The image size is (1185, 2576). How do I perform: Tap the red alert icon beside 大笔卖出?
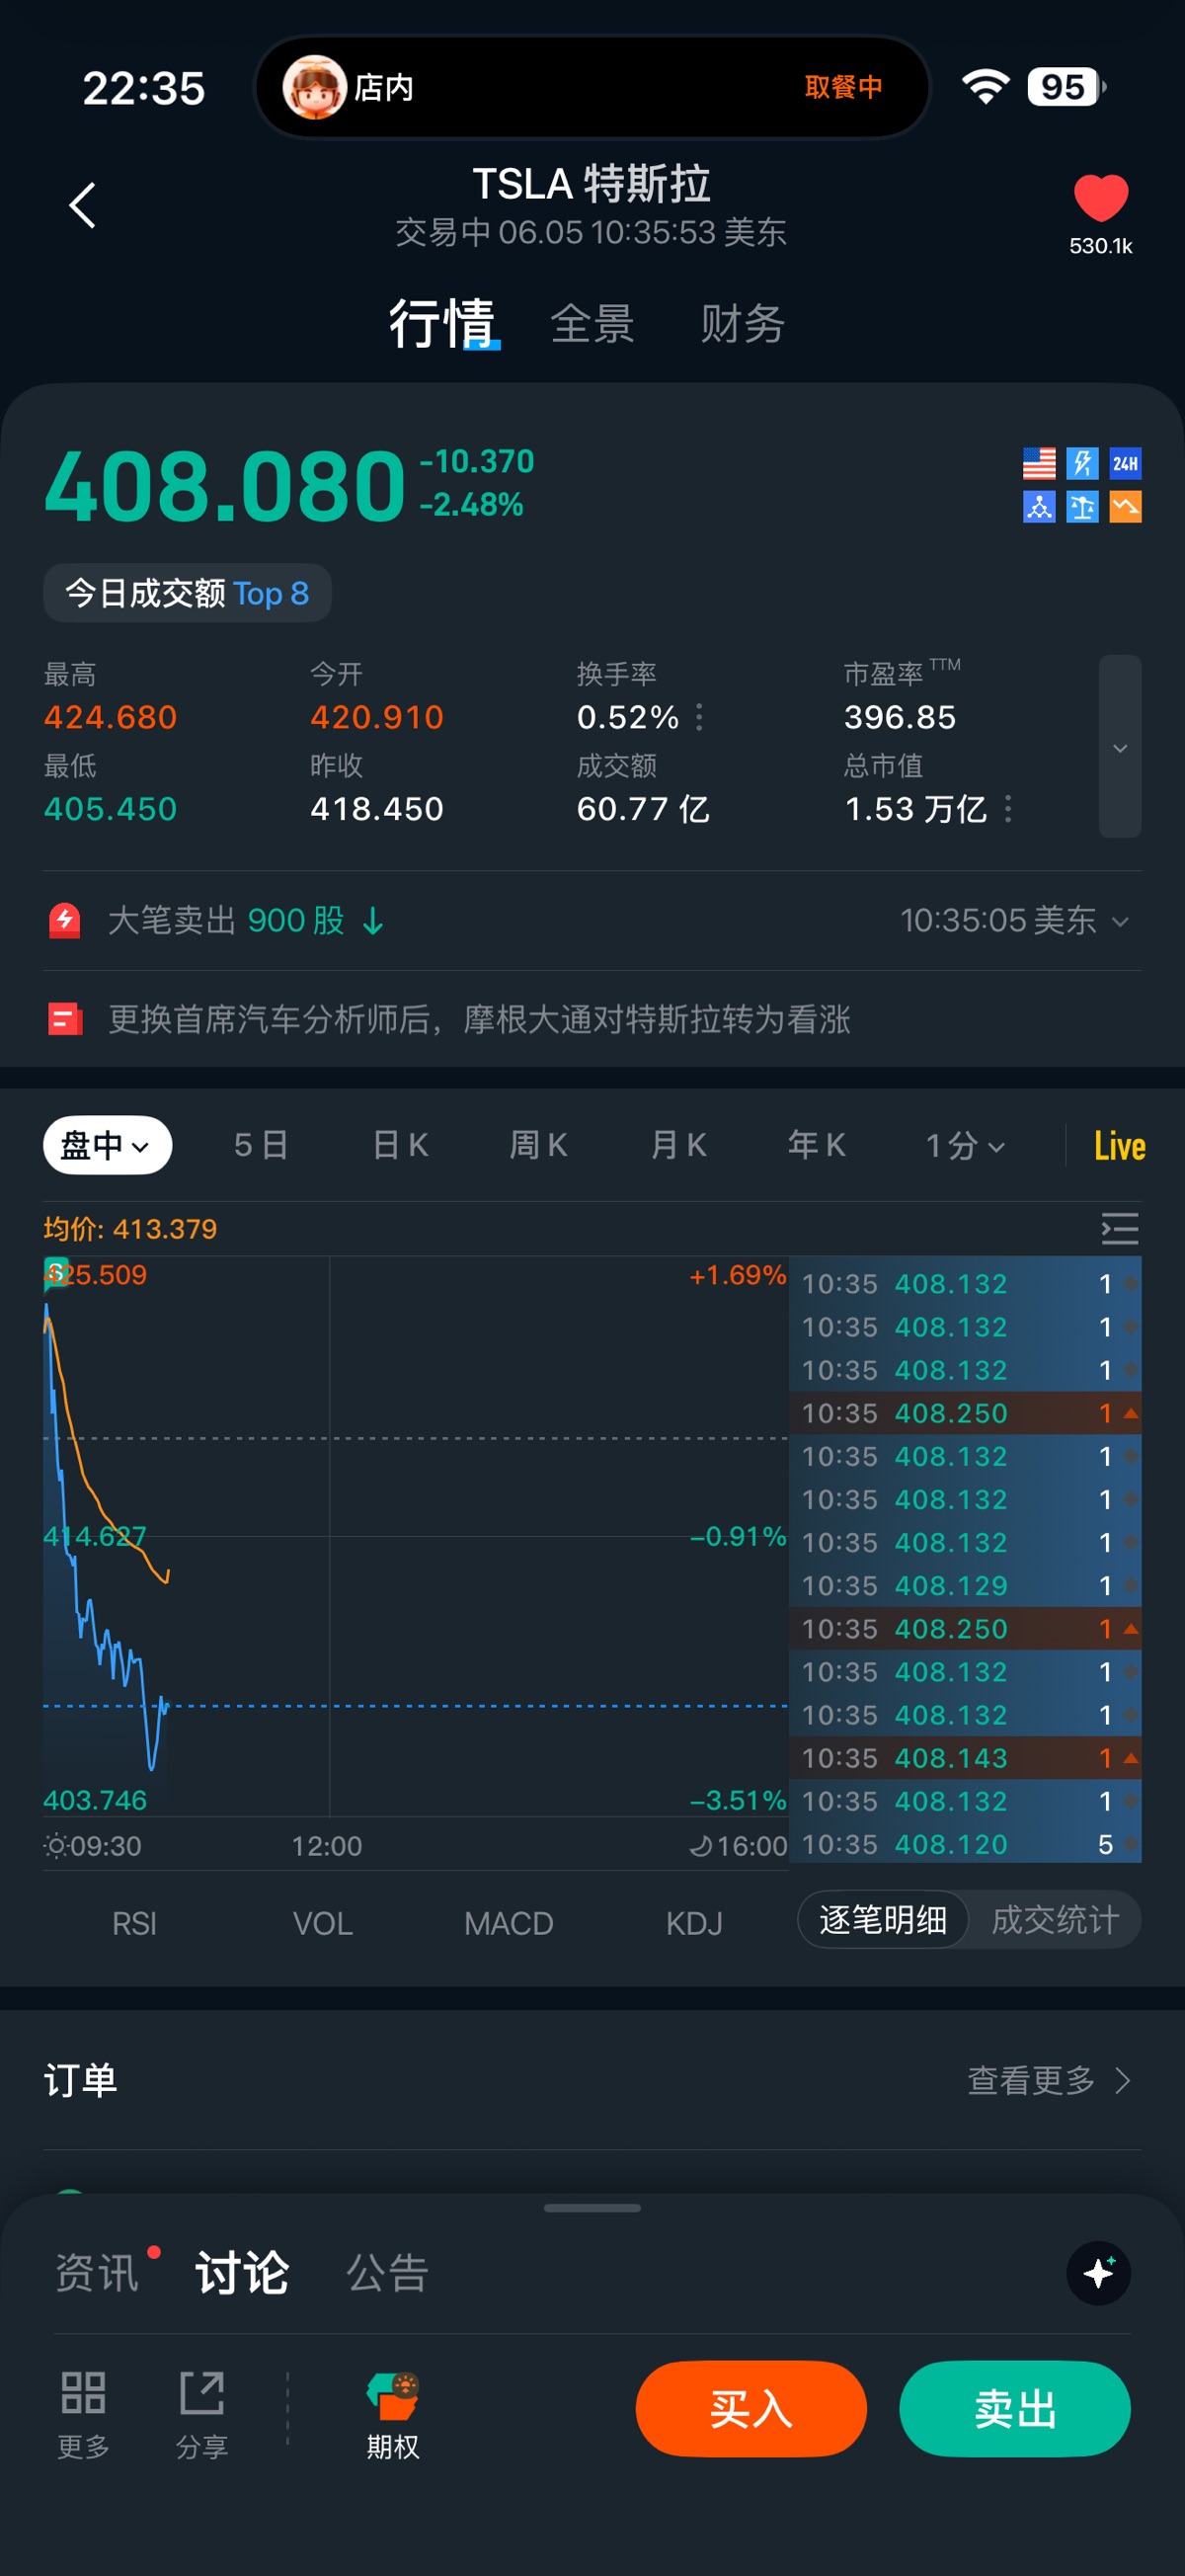click(65, 920)
